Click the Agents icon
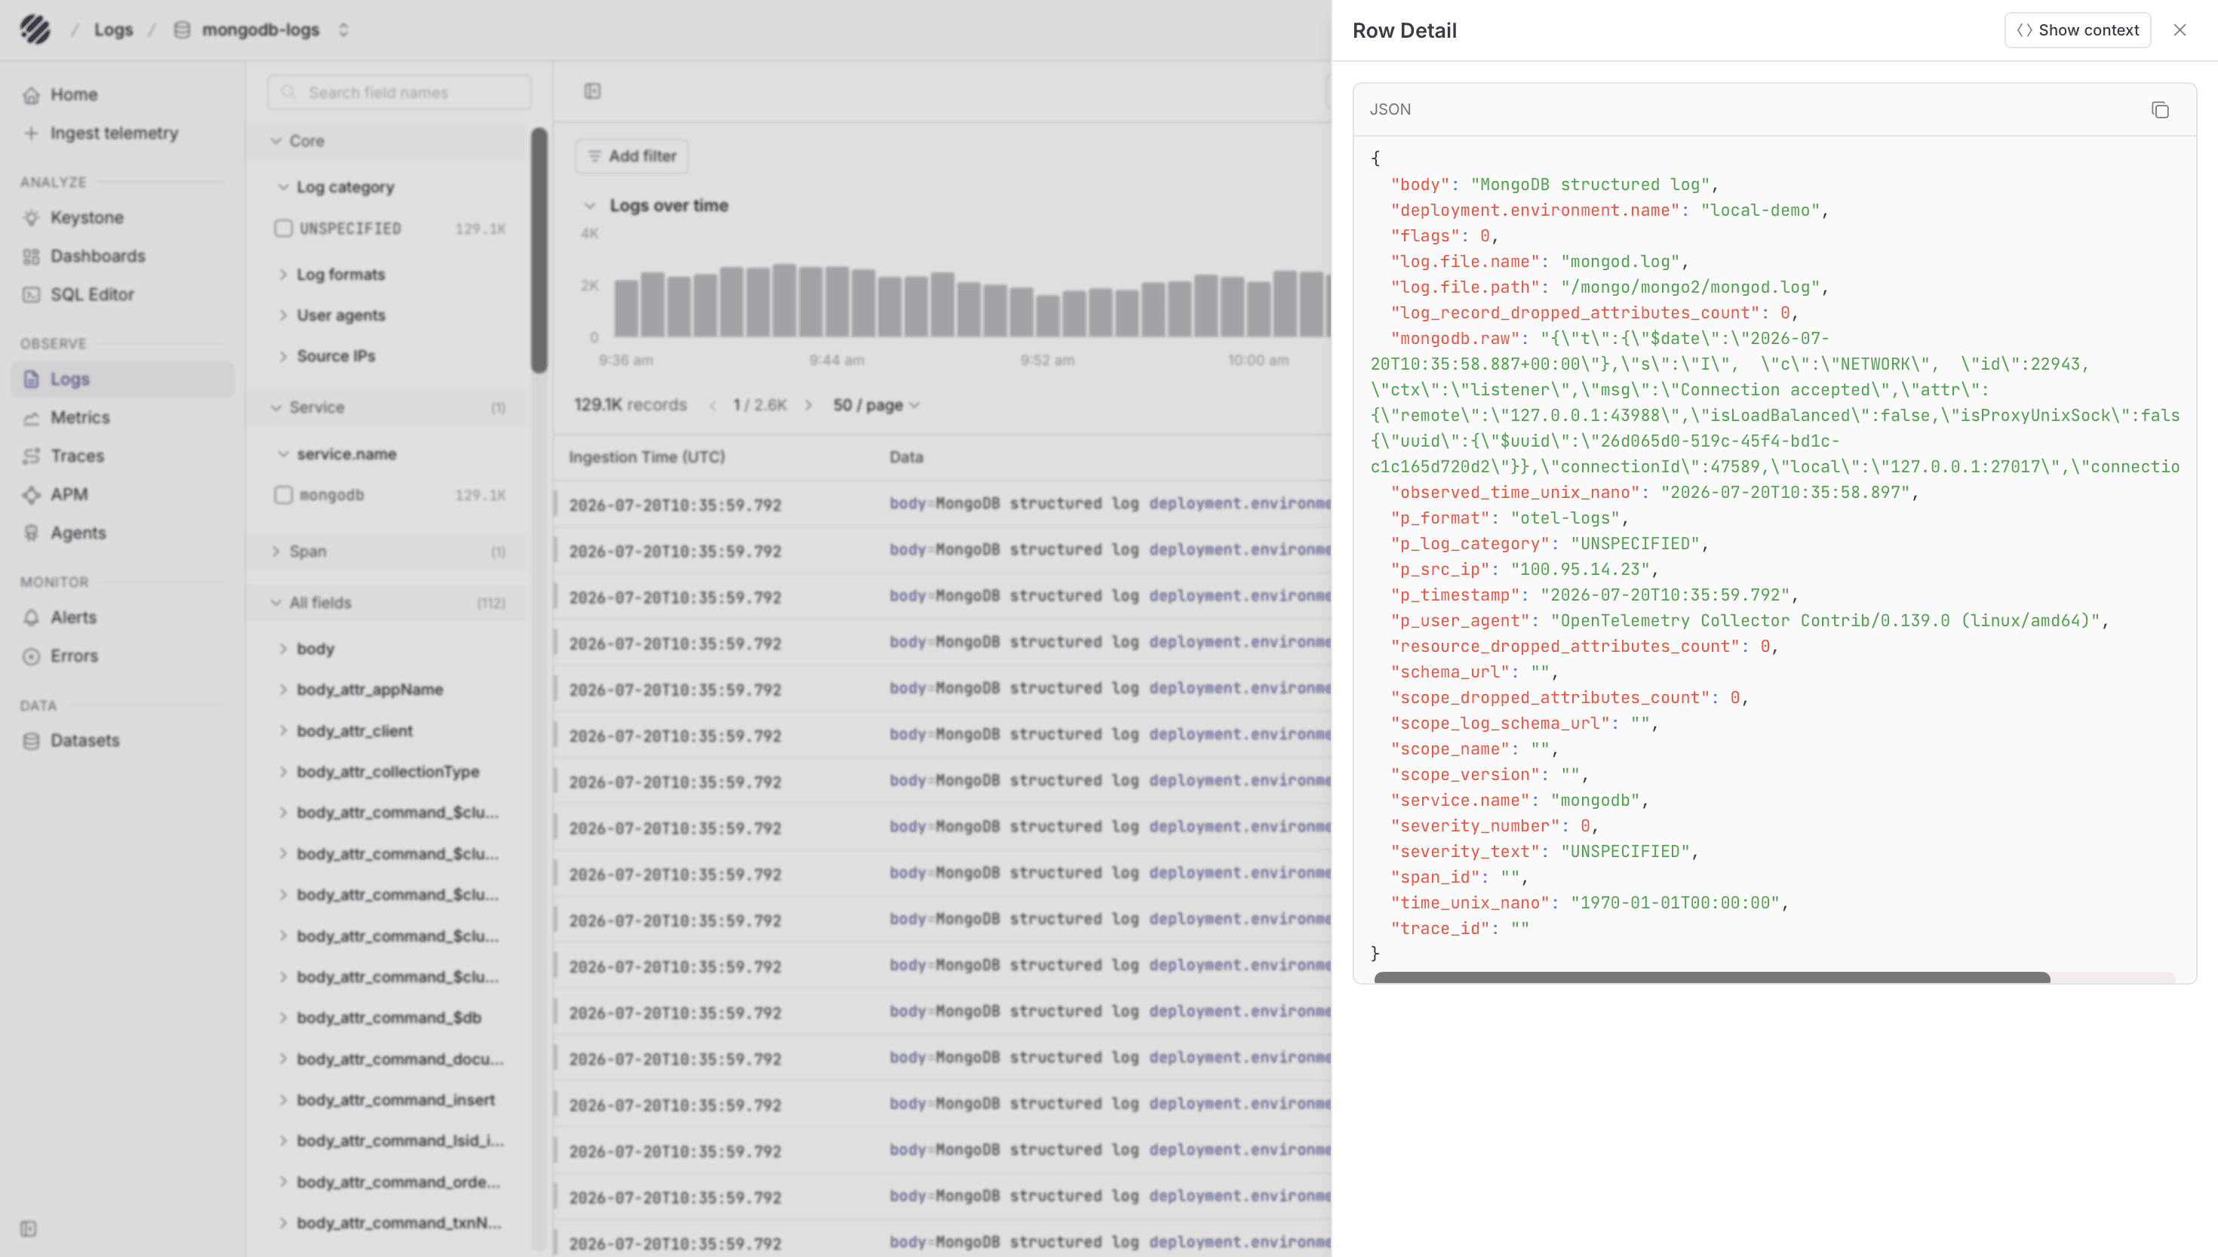Image resolution: width=2218 pixels, height=1257 pixels. pyautogui.click(x=31, y=533)
